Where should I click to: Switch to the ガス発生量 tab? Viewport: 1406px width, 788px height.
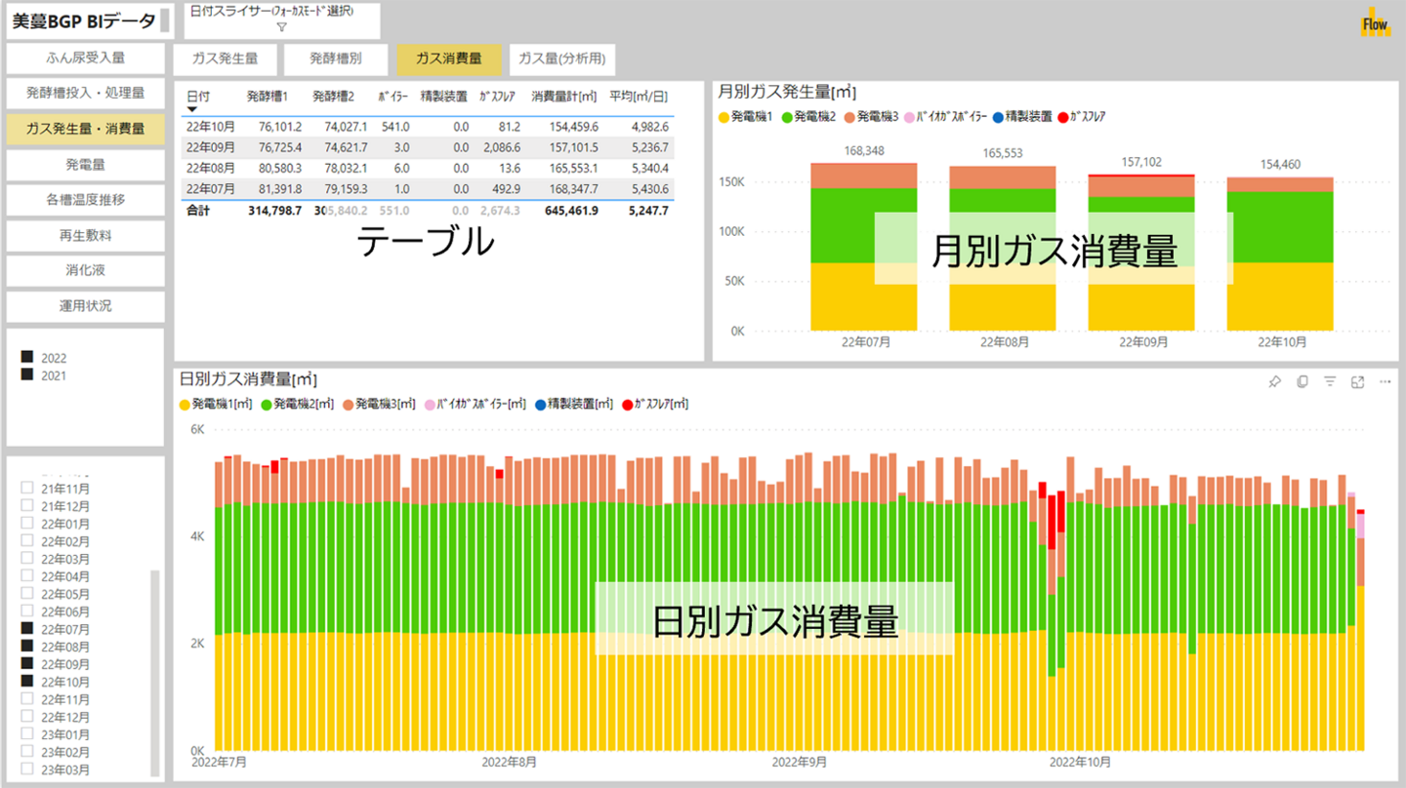click(227, 59)
